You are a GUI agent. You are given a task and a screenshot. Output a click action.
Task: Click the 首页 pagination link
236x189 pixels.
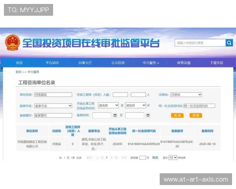(89, 158)
